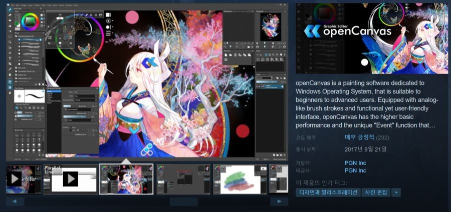Click the thumbnail strip scrollbar handle
Viewport: 451px width, 212px height.
(183, 201)
